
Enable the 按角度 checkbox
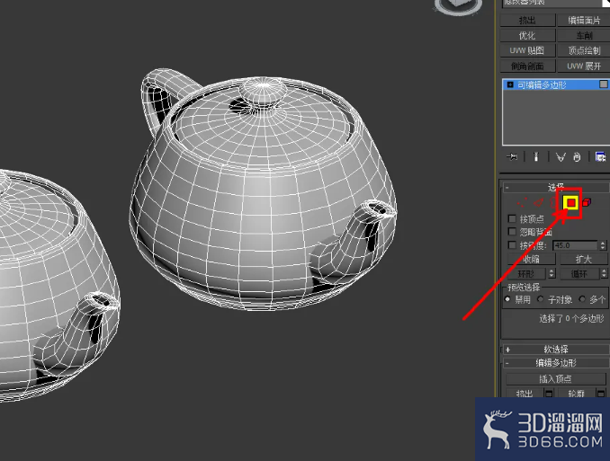(x=512, y=245)
